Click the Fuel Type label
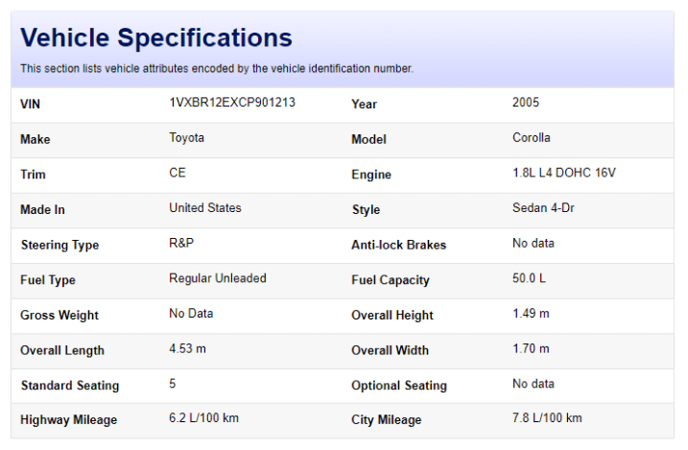The width and height of the screenshot is (688, 450). (x=48, y=280)
